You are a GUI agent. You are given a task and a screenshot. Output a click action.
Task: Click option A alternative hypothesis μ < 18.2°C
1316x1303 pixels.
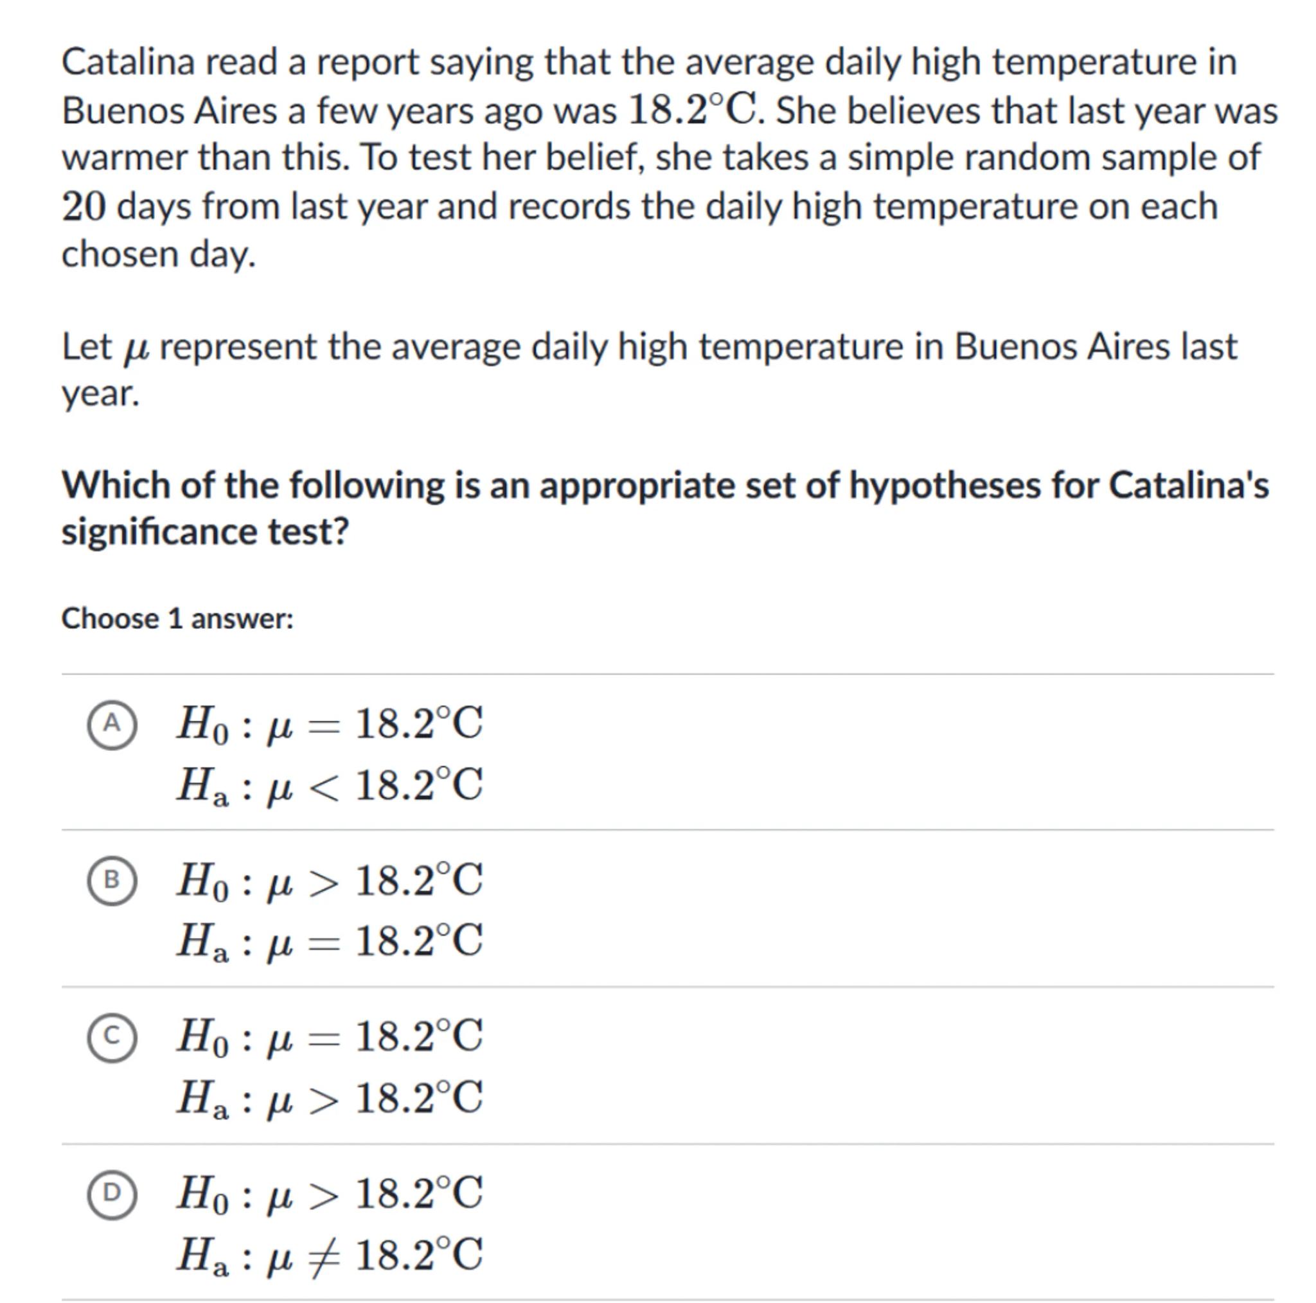pyautogui.click(x=330, y=785)
